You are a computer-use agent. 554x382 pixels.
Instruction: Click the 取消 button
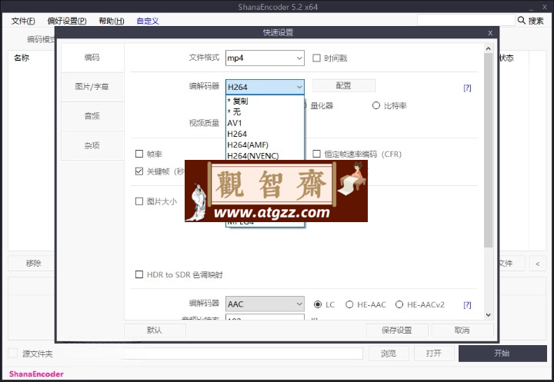(462, 330)
